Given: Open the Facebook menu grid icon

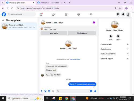Looking at the screenshot, I should 118,14.
